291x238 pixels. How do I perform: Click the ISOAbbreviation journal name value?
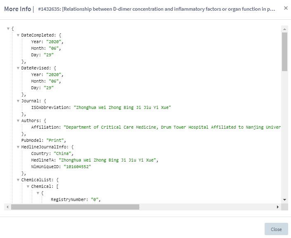122,108
